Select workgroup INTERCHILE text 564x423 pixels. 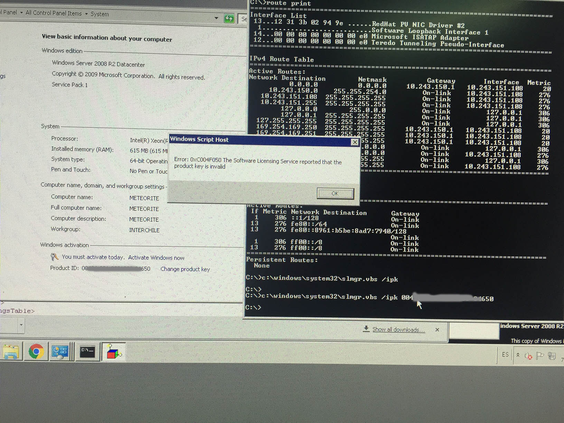tap(144, 230)
